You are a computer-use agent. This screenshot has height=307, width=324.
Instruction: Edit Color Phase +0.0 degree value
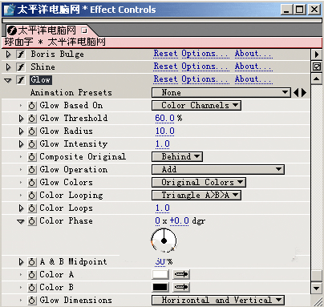tap(179, 220)
